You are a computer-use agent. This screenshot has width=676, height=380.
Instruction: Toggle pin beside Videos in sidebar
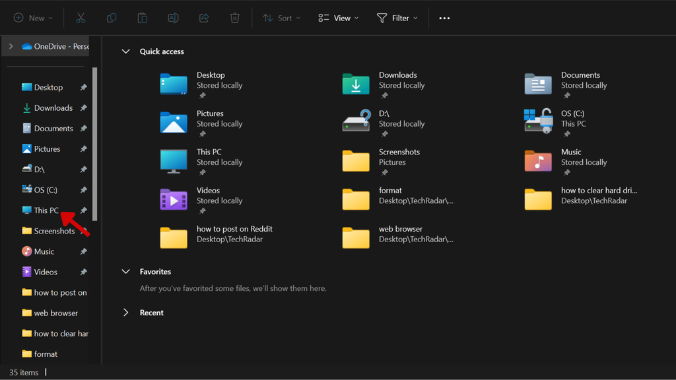click(84, 272)
